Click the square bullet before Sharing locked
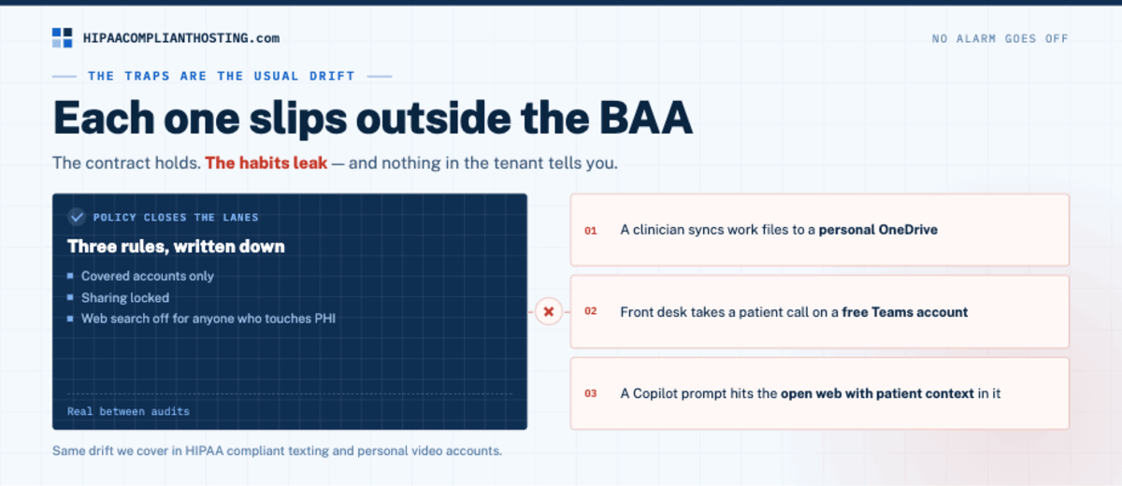Screen dimensions: 1122x486 pyautogui.click(x=70, y=297)
